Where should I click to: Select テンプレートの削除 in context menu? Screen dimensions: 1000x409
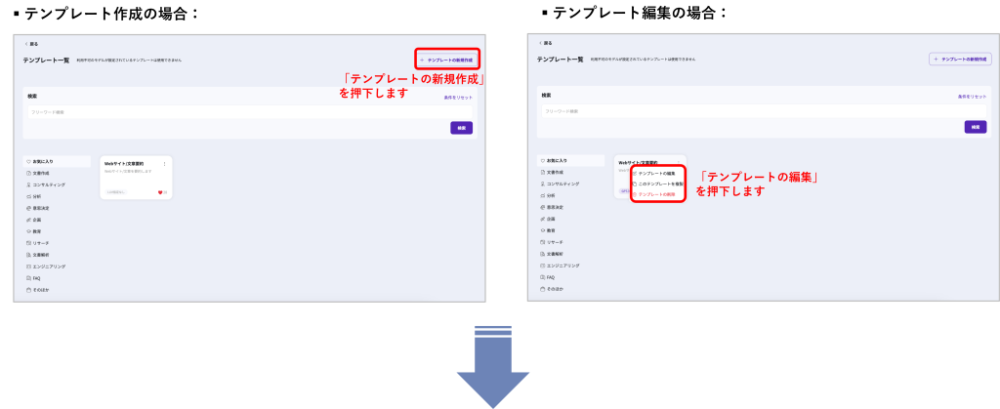(x=656, y=194)
